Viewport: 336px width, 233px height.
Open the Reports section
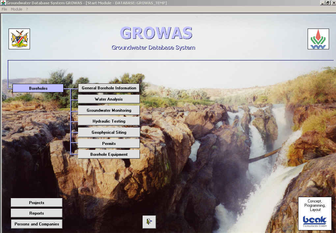37,213
